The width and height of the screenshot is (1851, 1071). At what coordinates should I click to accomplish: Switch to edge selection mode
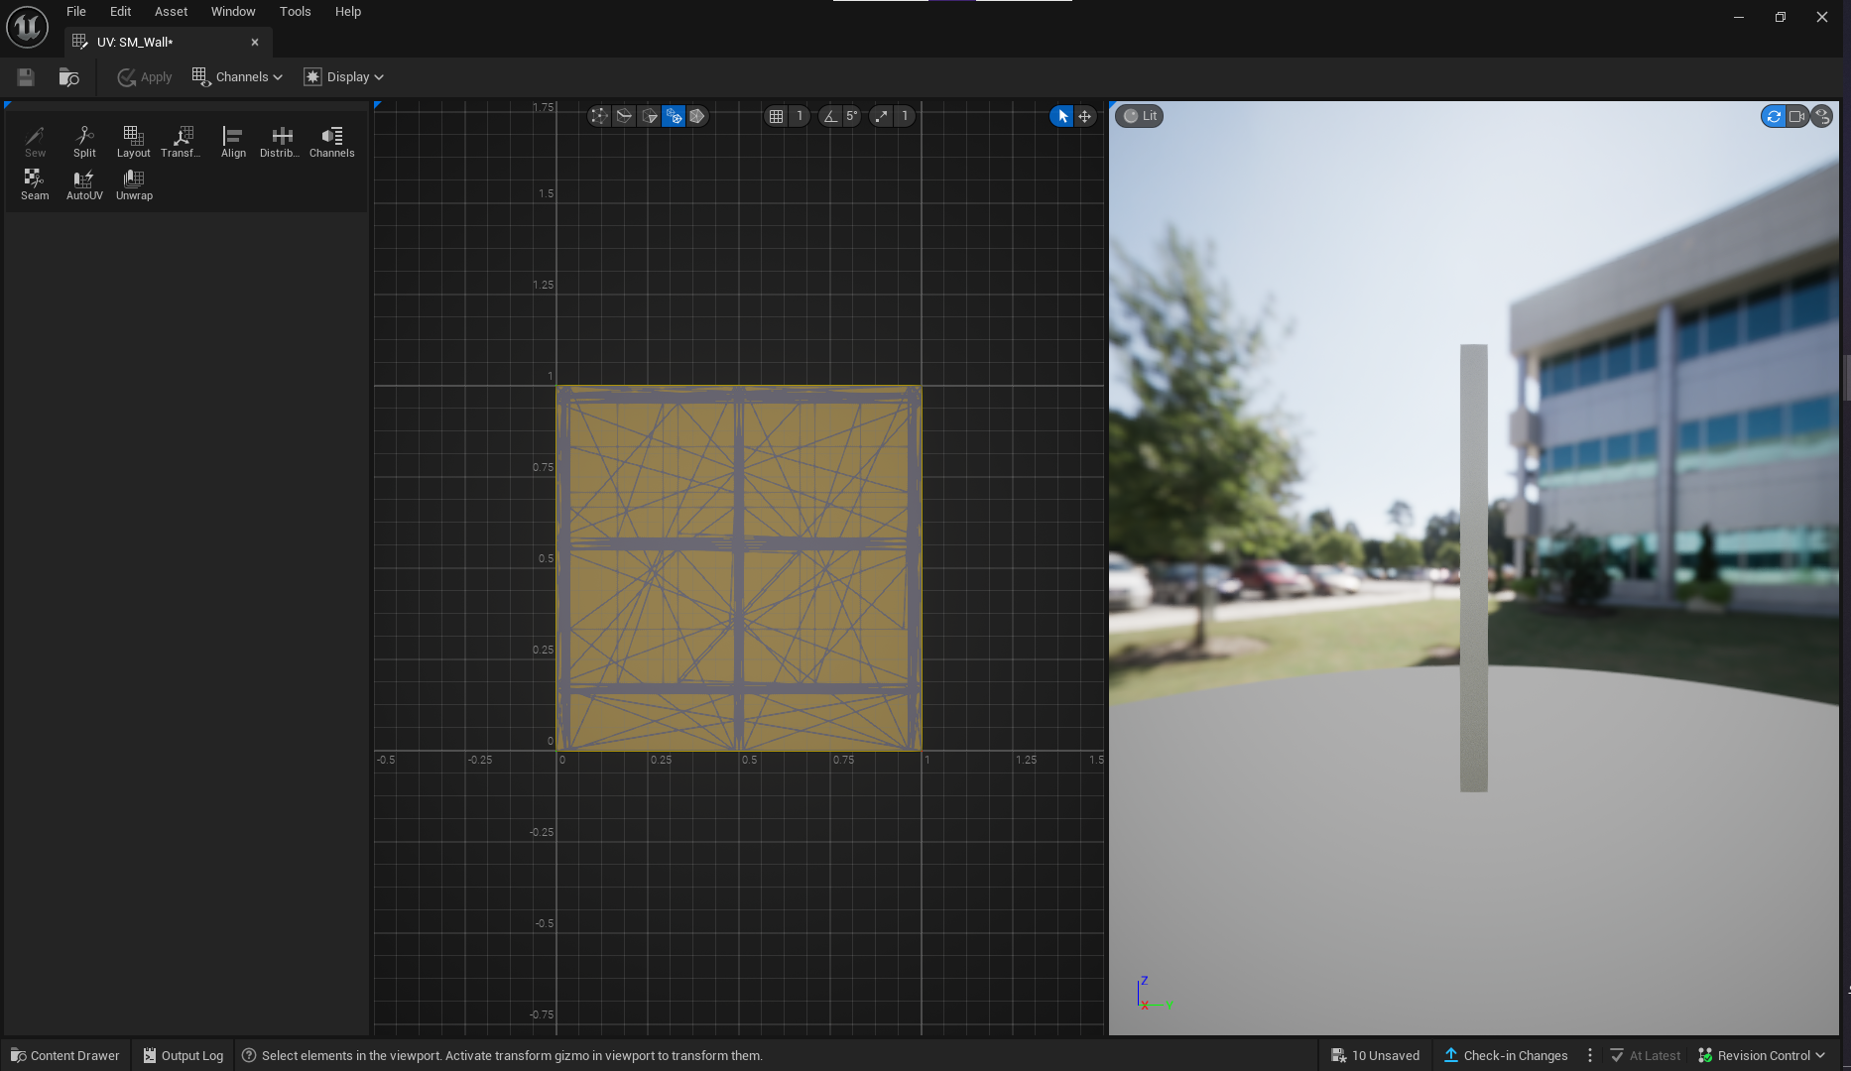tap(624, 116)
